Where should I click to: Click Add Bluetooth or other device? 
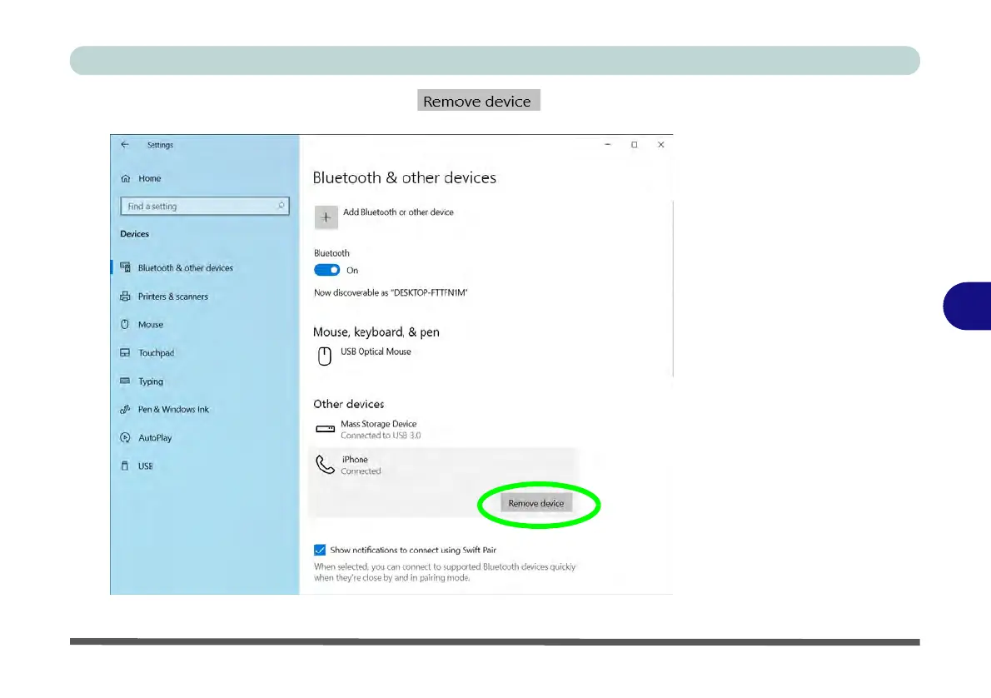(398, 212)
